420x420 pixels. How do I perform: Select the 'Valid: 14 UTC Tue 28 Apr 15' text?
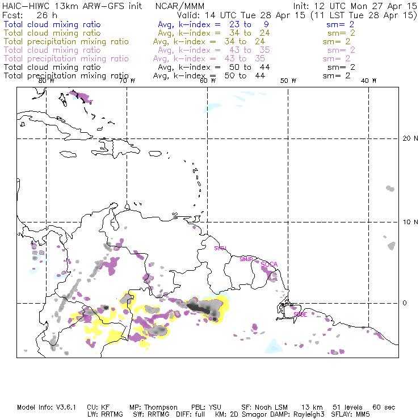click(x=241, y=15)
